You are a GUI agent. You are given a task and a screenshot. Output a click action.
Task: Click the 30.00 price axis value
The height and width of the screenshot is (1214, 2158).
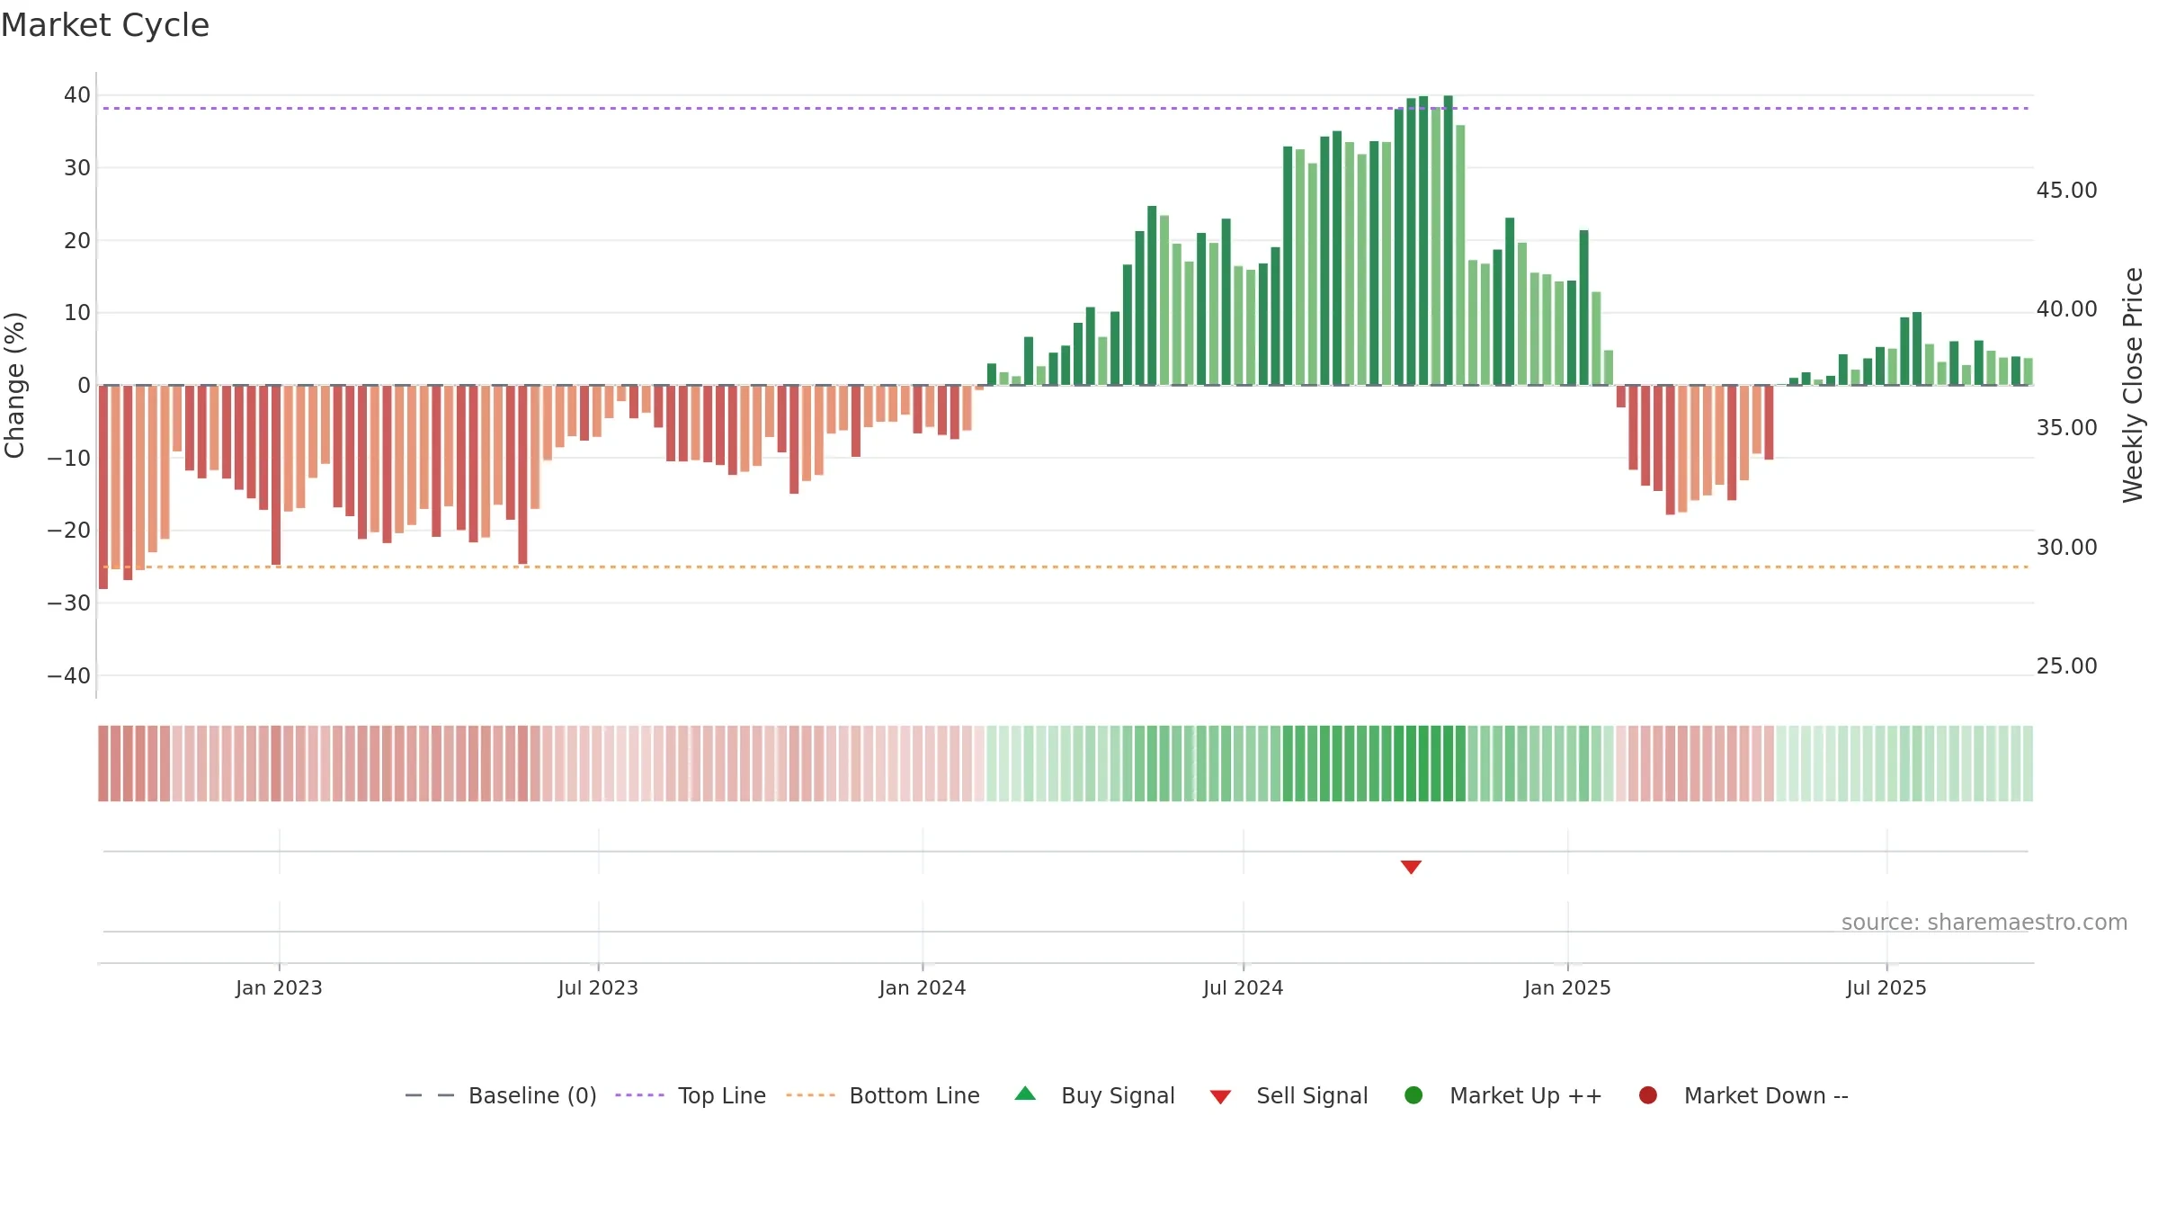pyautogui.click(x=2066, y=548)
